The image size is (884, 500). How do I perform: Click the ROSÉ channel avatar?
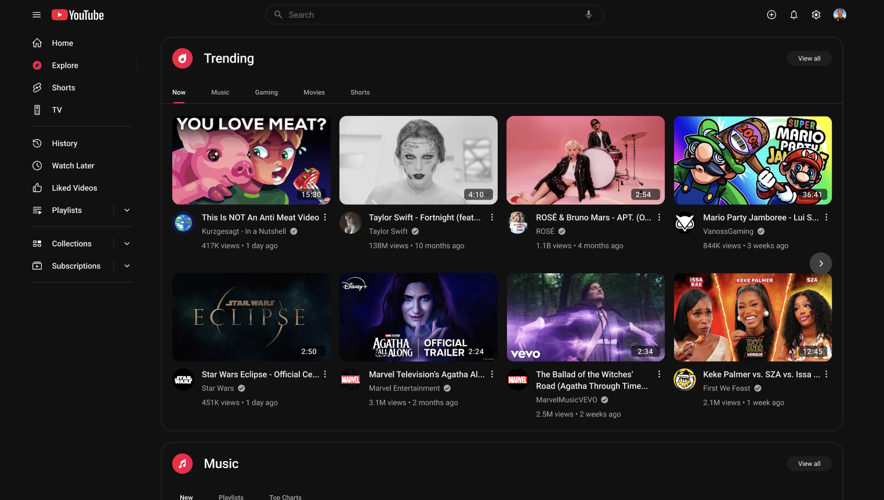point(517,223)
